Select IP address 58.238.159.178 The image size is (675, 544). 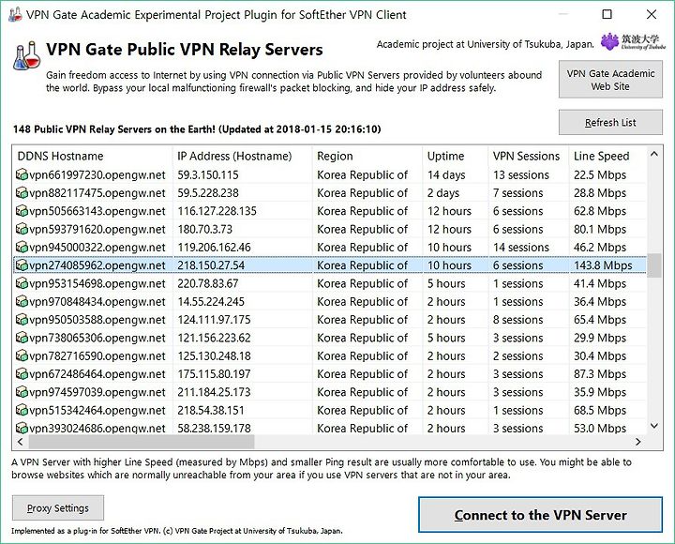click(x=214, y=428)
